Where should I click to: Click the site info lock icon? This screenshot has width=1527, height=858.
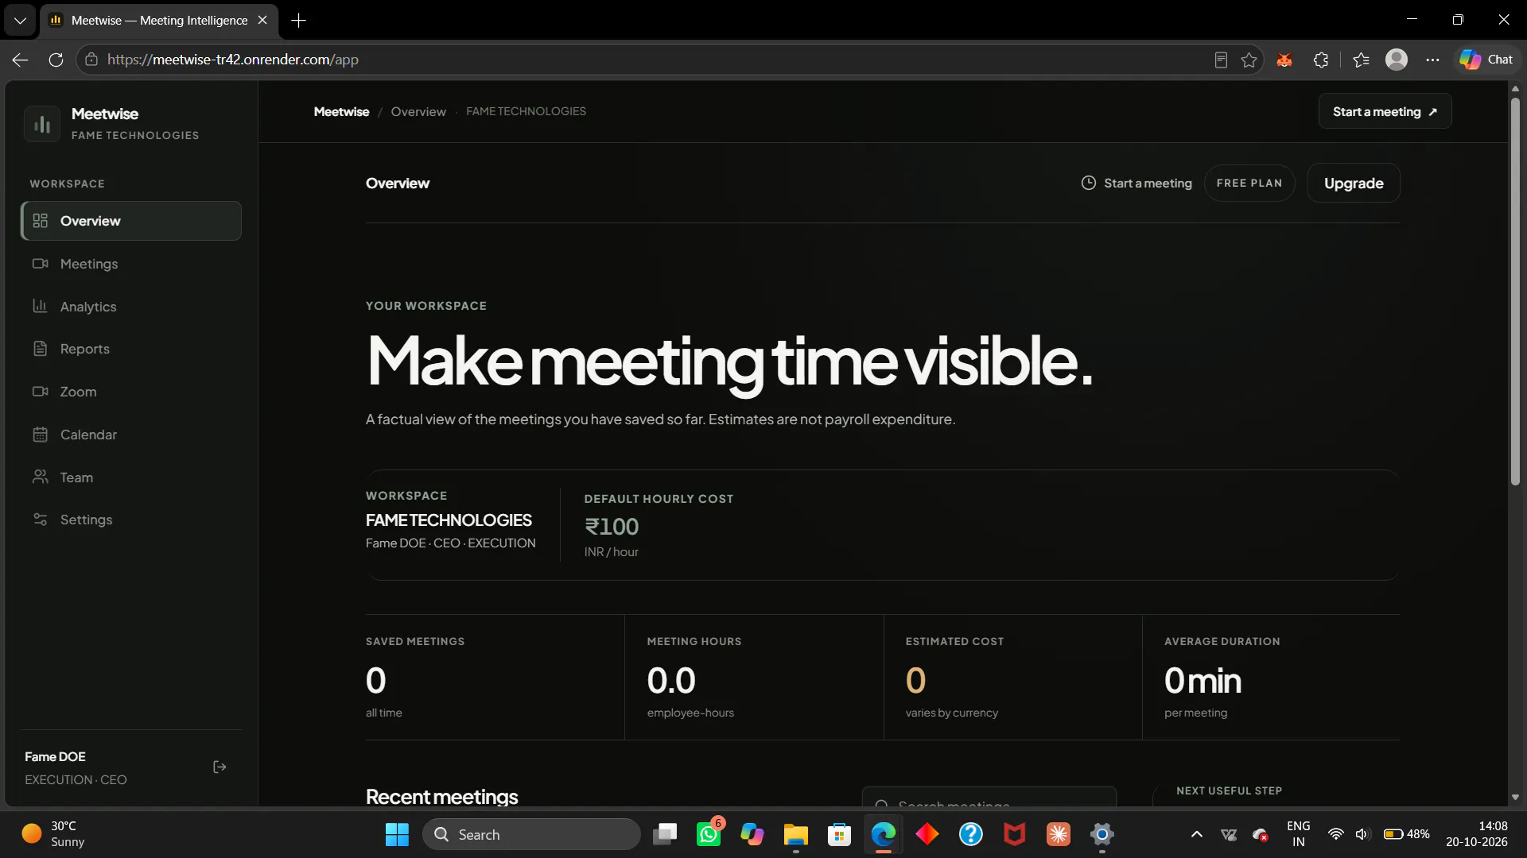coord(91,60)
